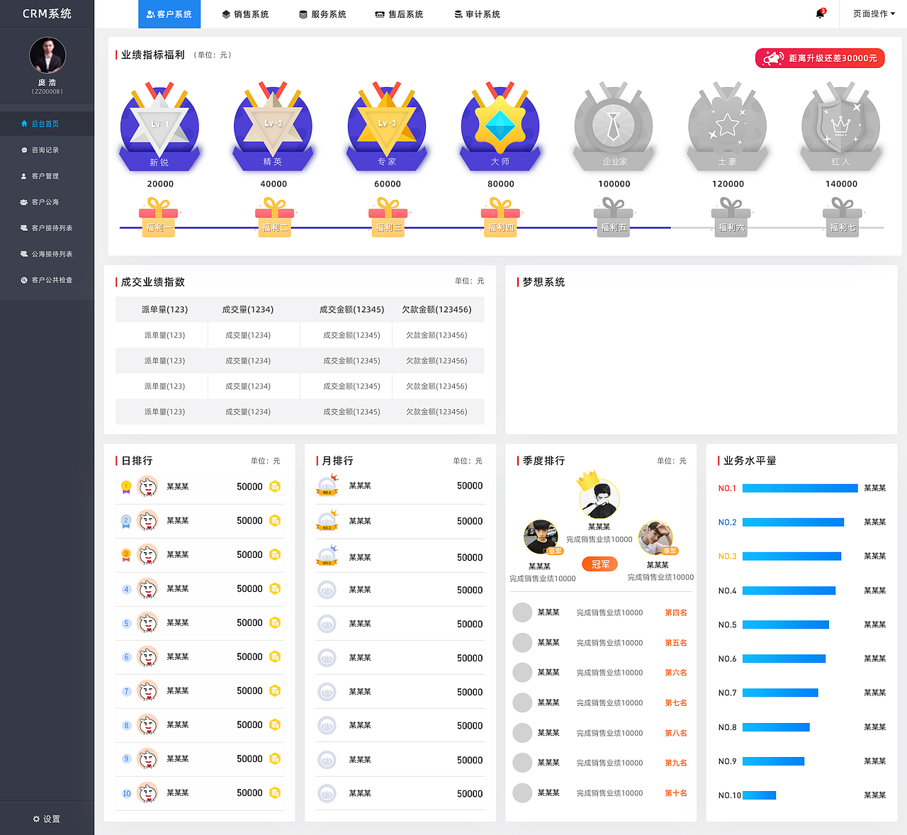Click the grey 福利六 gift box
907x835 pixels.
(x=731, y=218)
